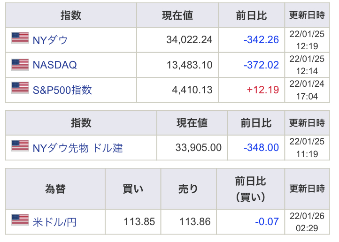Click the US flag beside NYダウ先物 ドル建
This screenshot has height=242, width=339.
(20, 147)
